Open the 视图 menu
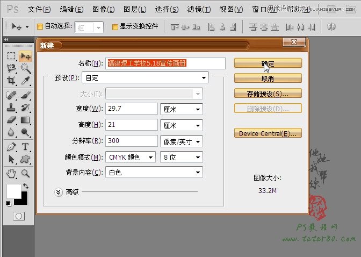Screen dimensions: 361x257 click(x=231, y=9)
